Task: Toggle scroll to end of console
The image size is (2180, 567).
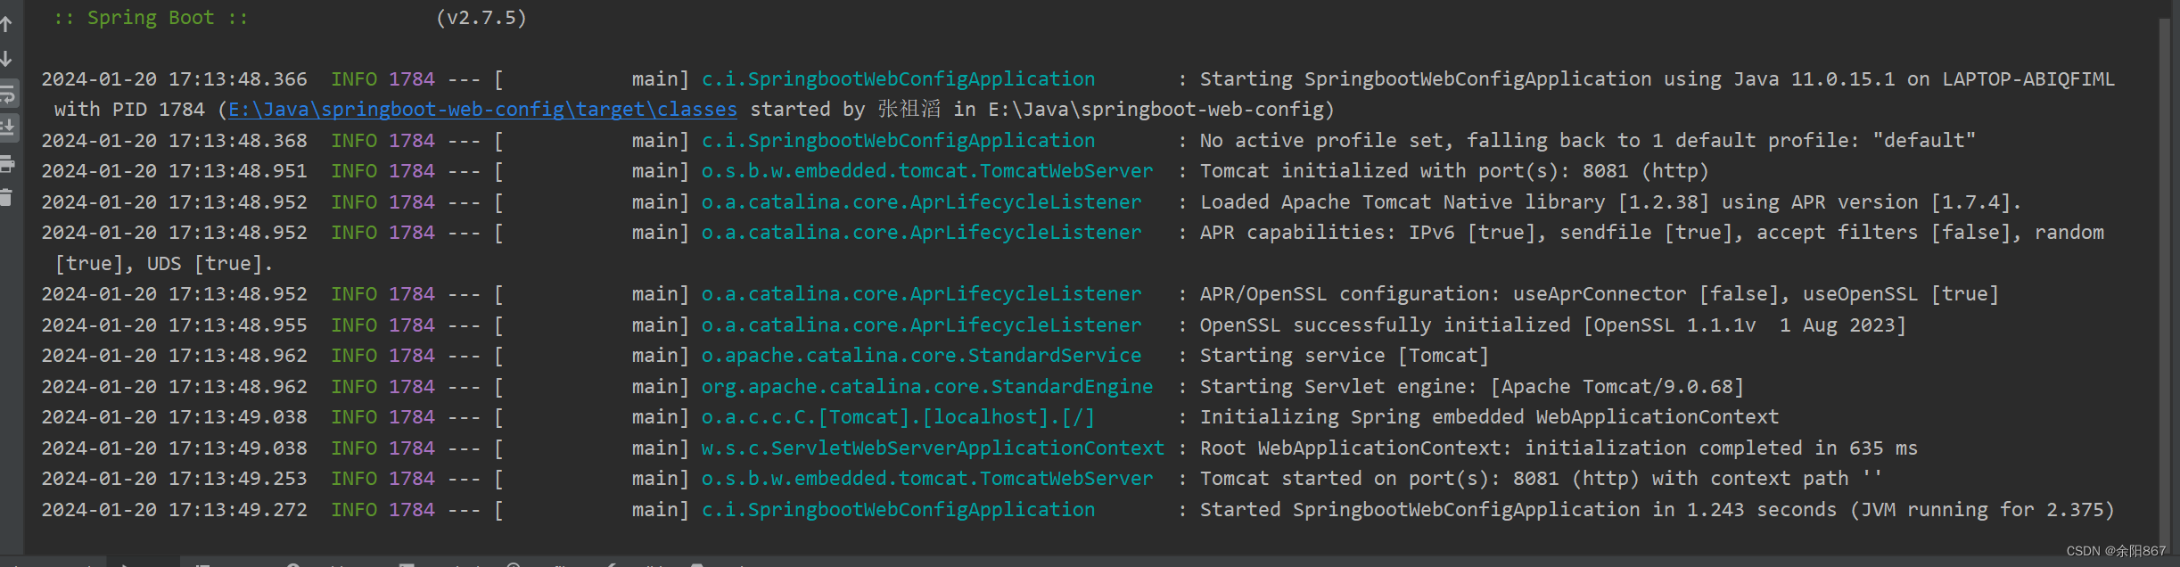Action: point(6,127)
